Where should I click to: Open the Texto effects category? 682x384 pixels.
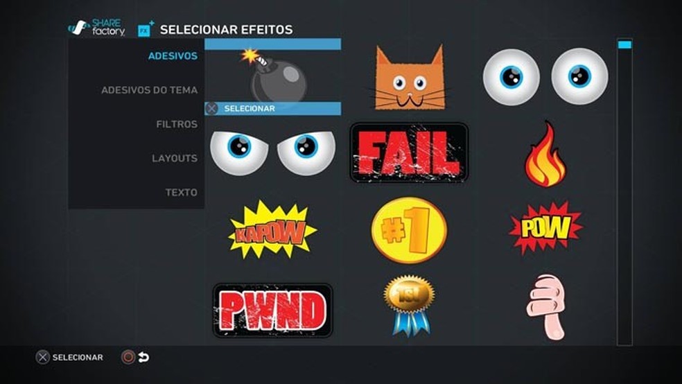181,192
